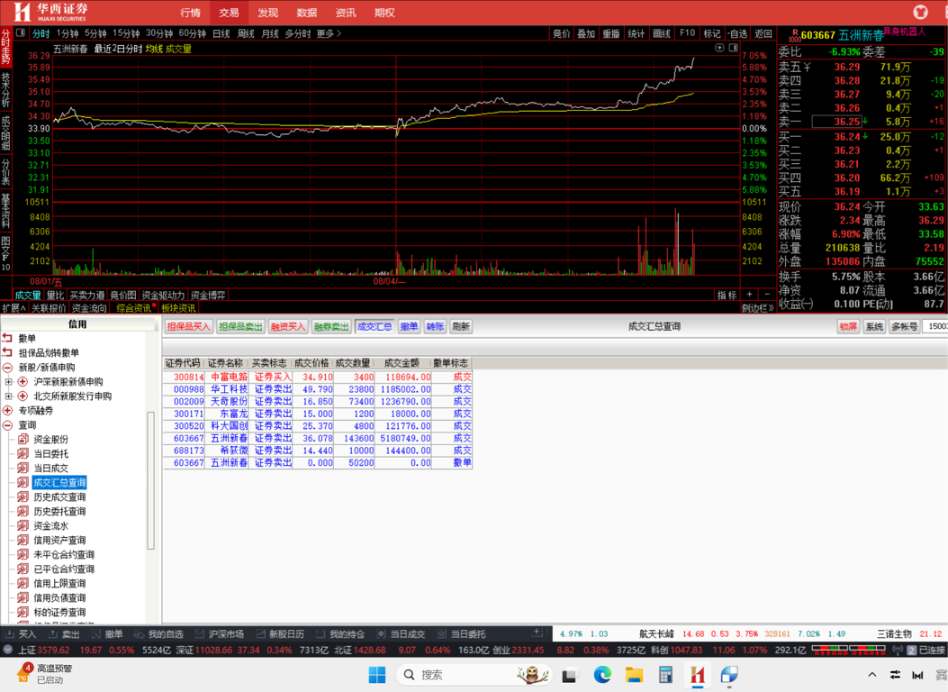The height and width of the screenshot is (692, 948).
Task: Expand the 专项融券 tree node
Action: [7, 411]
